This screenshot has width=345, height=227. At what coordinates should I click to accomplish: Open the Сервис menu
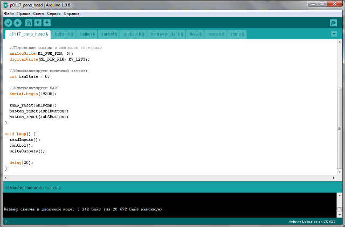coord(54,13)
